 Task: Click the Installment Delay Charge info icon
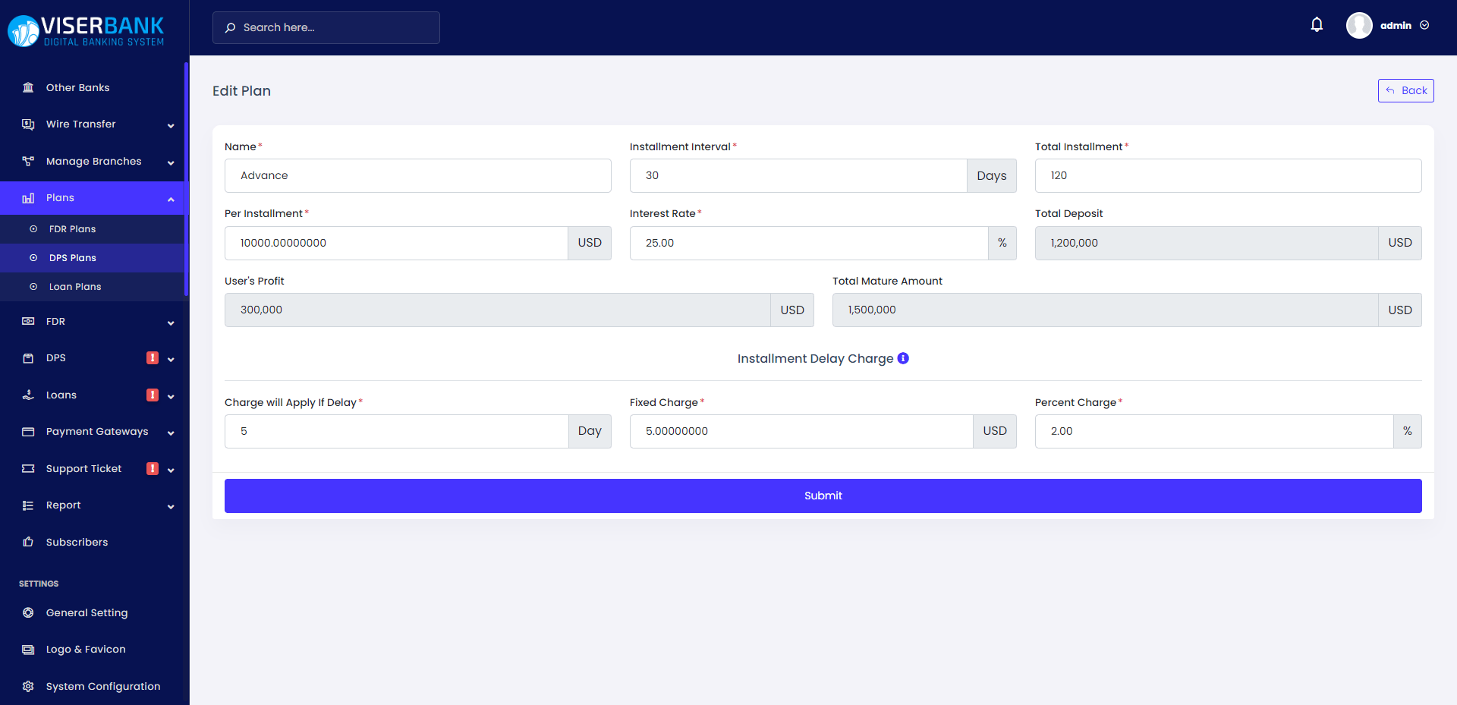coord(903,358)
